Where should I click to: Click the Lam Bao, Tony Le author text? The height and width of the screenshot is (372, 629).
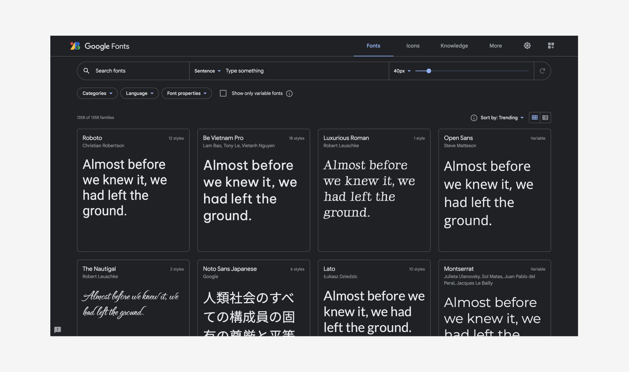tap(239, 146)
